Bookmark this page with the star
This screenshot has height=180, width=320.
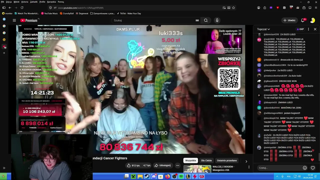[233, 8]
